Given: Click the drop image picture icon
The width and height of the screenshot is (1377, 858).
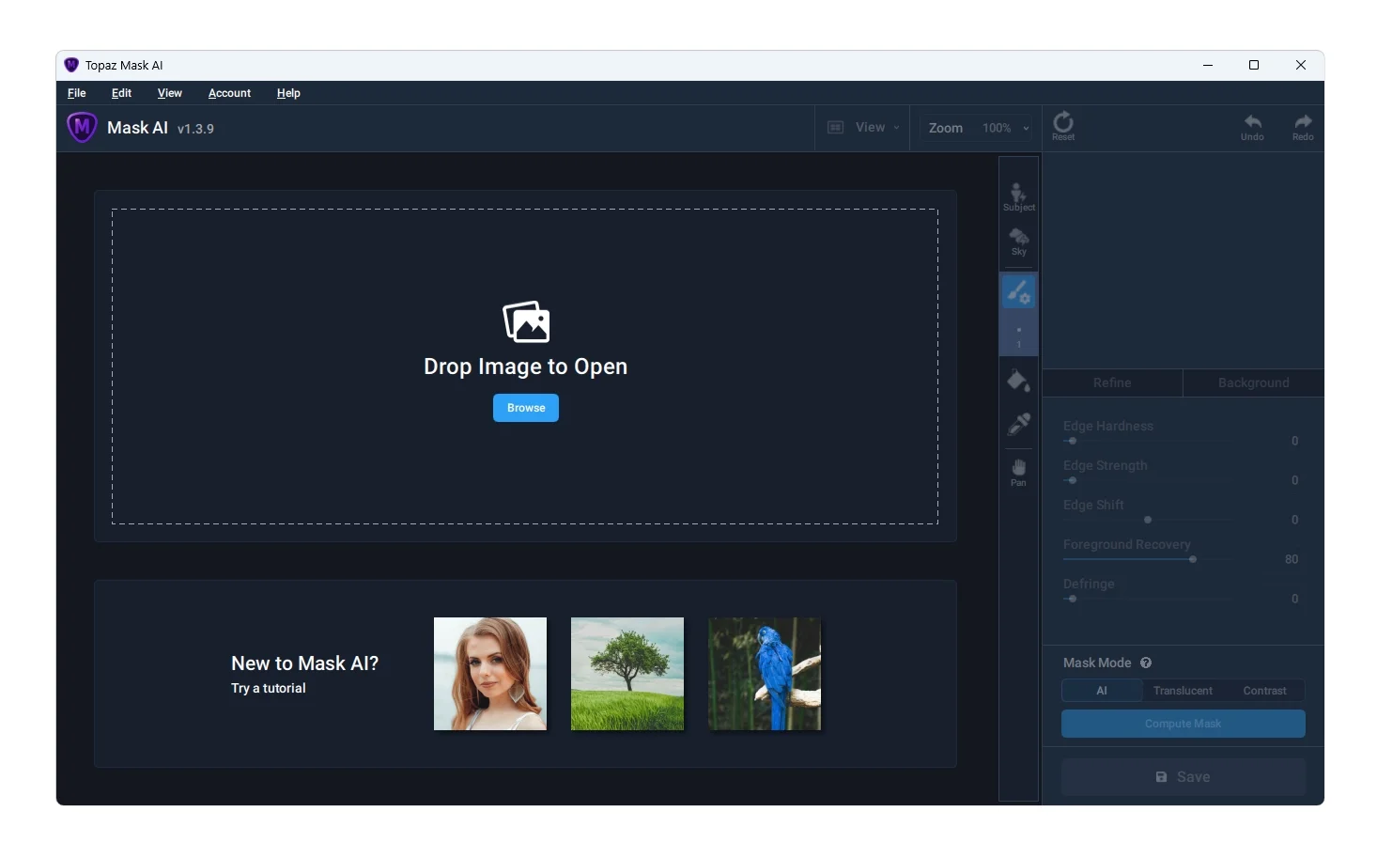Looking at the screenshot, I should [x=526, y=322].
